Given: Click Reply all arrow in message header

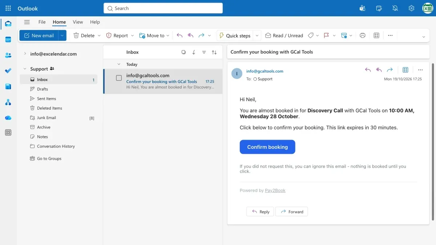Looking at the screenshot, I should tap(379, 70).
